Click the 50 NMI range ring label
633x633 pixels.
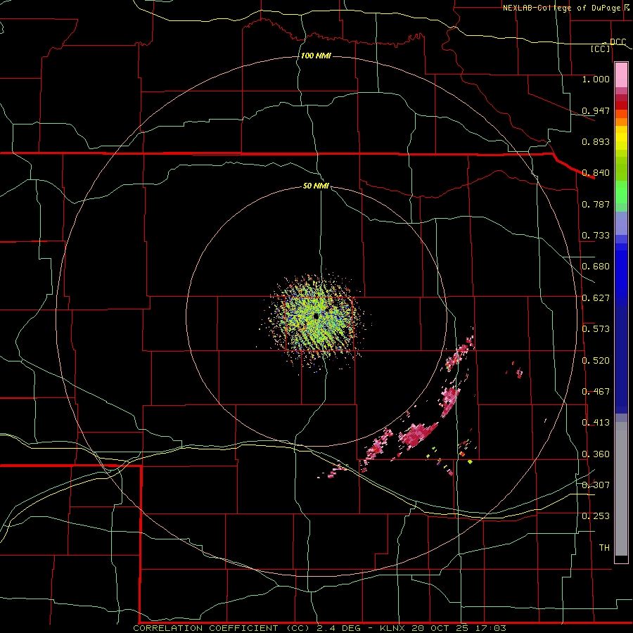[x=316, y=186]
